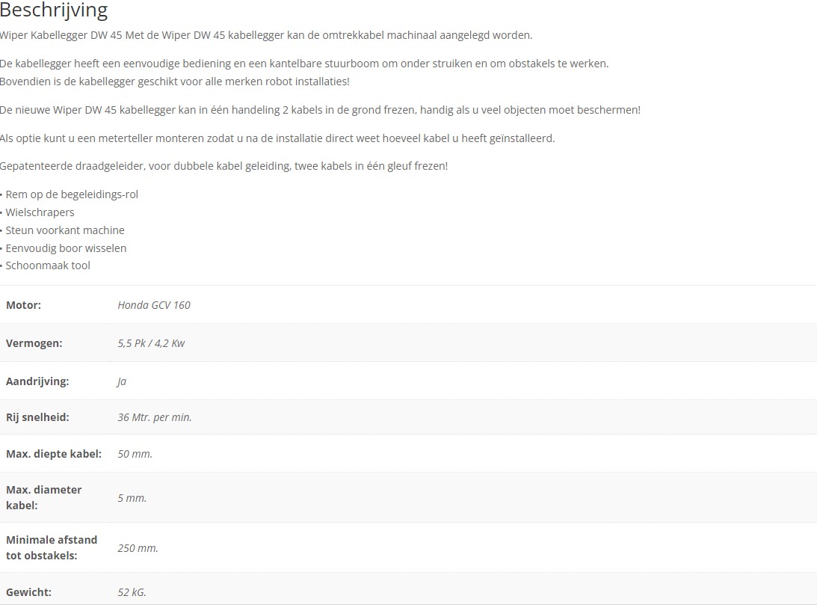
Task: Click the Max. diameter kabel label
Action: 44,497
